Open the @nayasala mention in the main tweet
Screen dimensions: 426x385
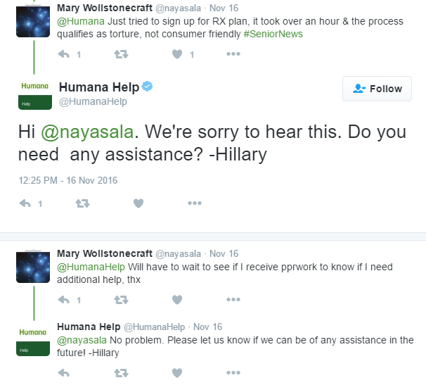pos(87,132)
